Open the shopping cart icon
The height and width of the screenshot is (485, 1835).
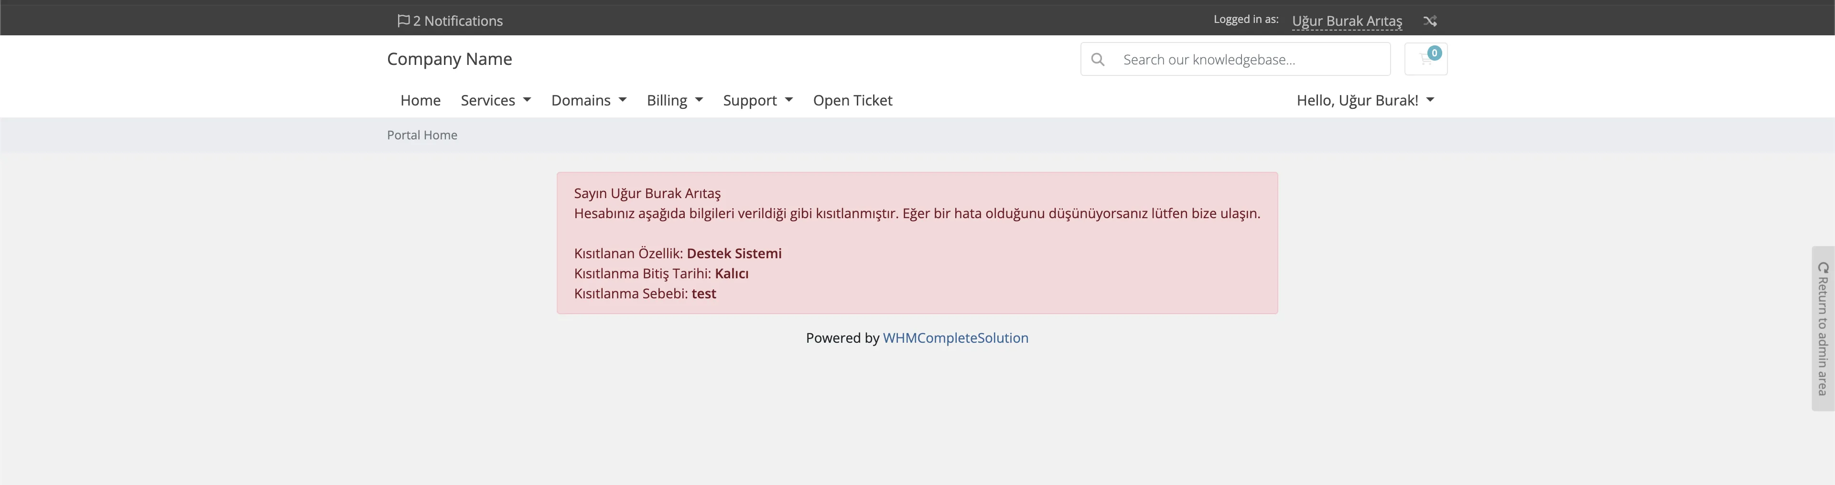1425,59
